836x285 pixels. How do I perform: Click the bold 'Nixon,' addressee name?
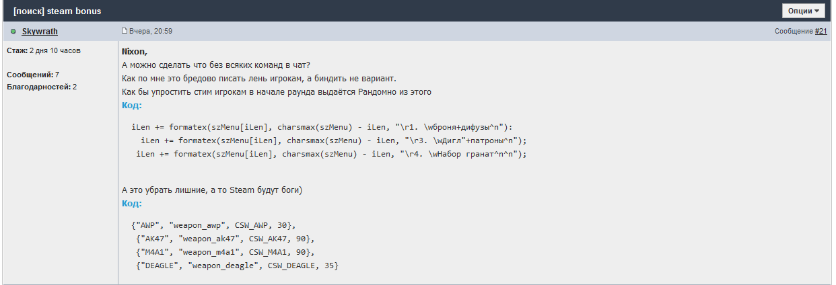tap(134, 52)
